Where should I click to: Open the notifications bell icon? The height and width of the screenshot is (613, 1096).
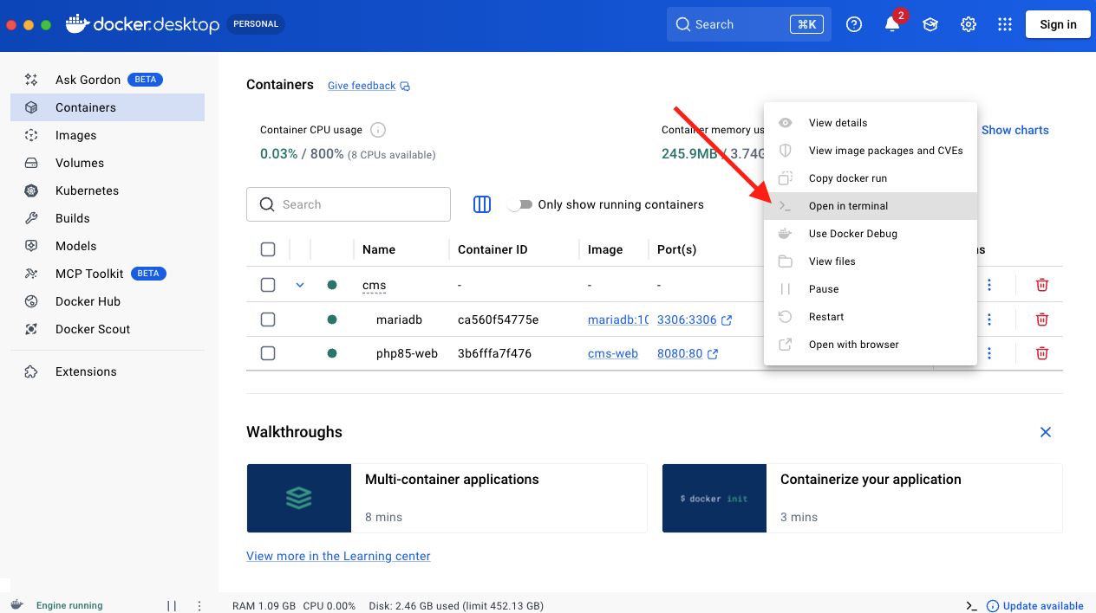click(x=891, y=24)
